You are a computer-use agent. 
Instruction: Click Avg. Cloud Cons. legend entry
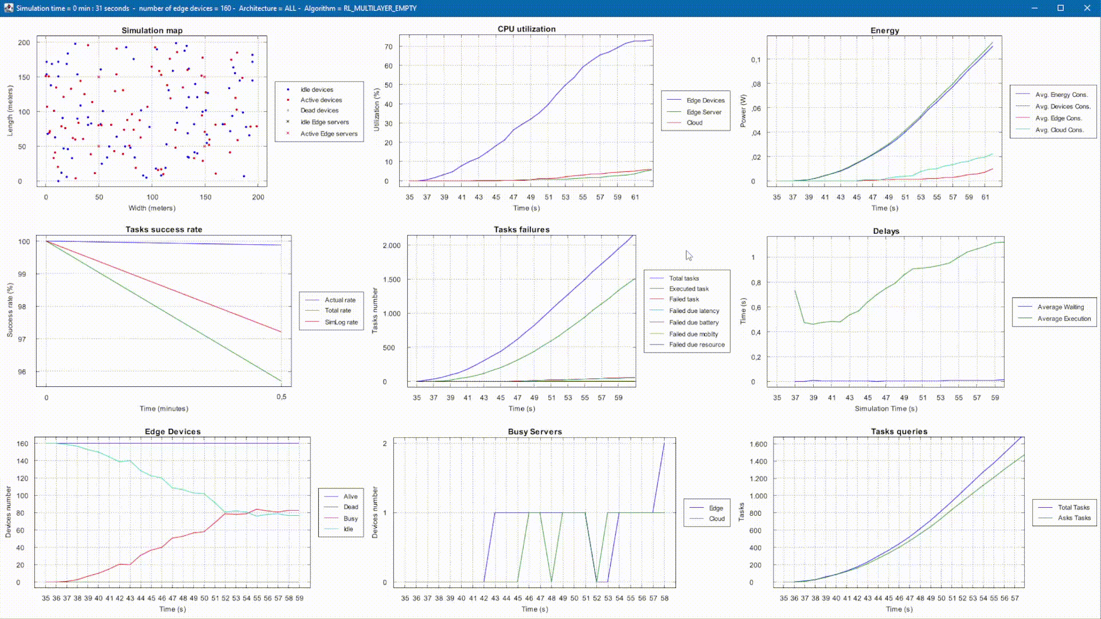pos(1059,130)
